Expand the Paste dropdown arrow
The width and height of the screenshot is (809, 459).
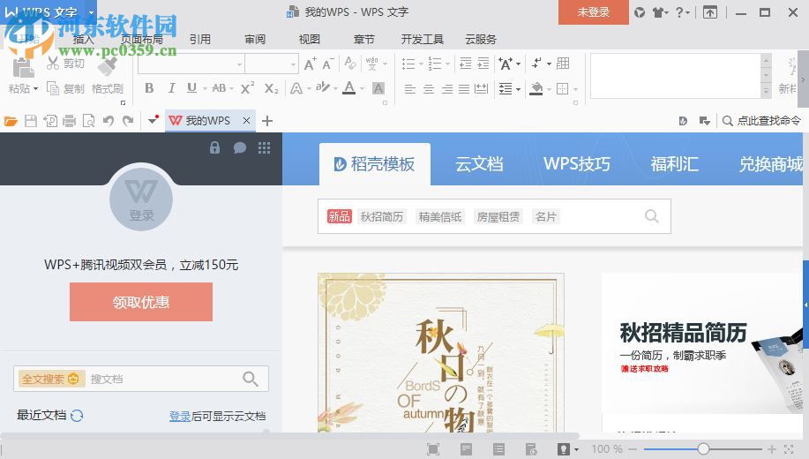(x=35, y=89)
